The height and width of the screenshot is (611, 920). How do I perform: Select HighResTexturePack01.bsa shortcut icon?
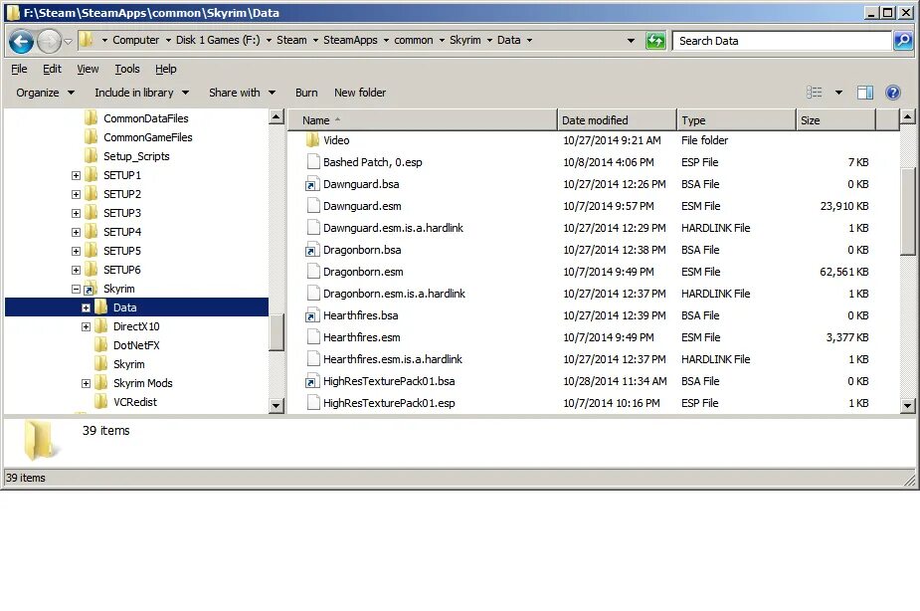point(312,381)
